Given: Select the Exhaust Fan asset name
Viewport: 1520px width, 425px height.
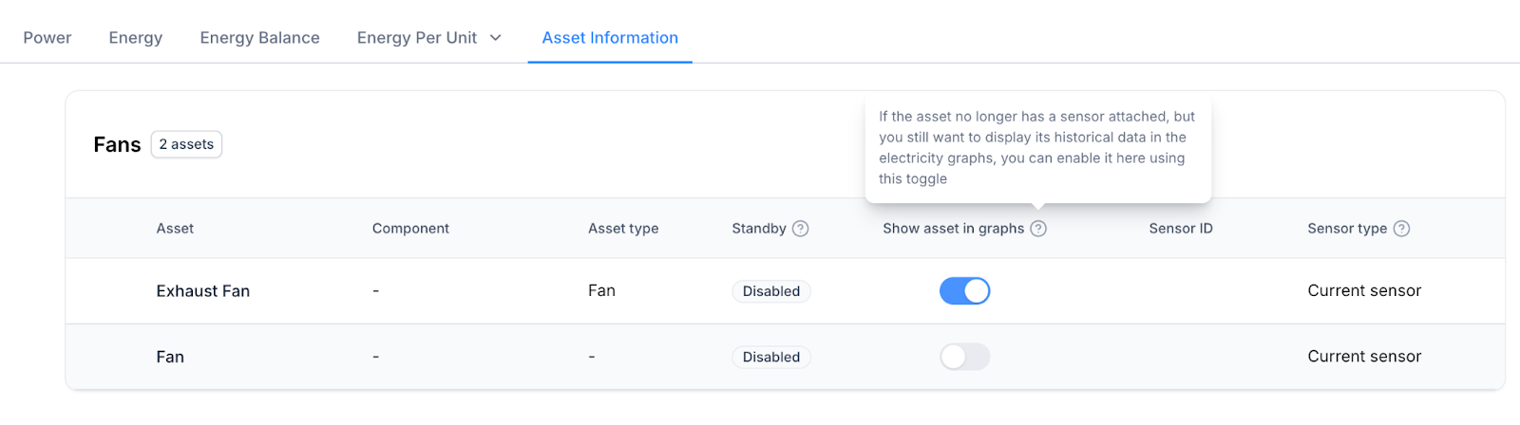Looking at the screenshot, I should tap(202, 291).
